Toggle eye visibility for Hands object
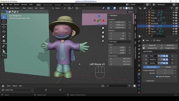 [x=173, y=31]
